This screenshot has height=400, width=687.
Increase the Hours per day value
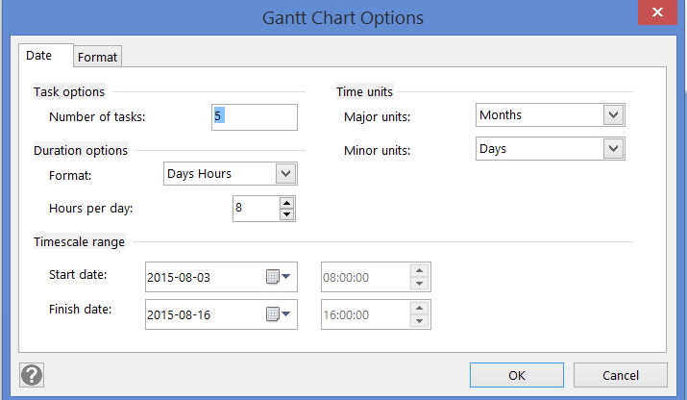tap(286, 203)
